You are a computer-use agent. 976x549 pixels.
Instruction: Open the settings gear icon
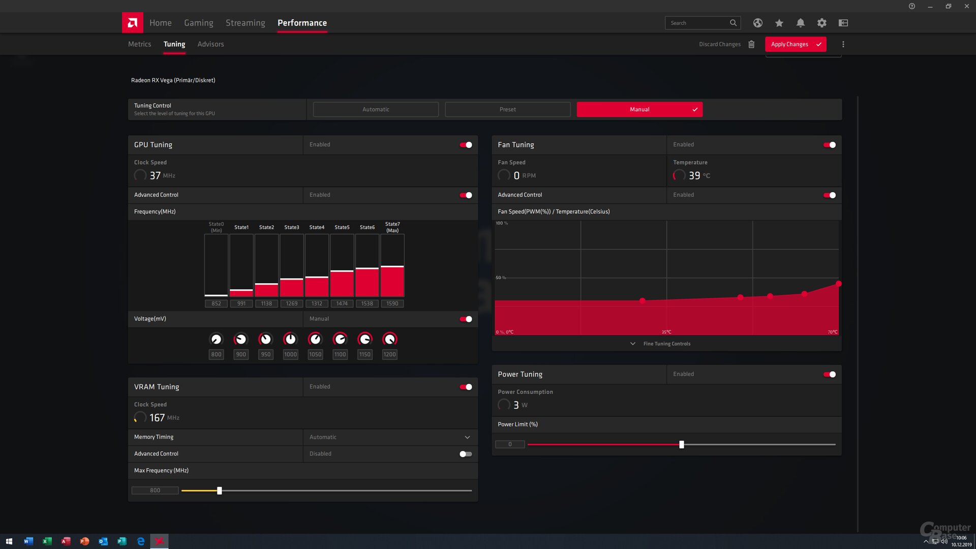coord(822,23)
